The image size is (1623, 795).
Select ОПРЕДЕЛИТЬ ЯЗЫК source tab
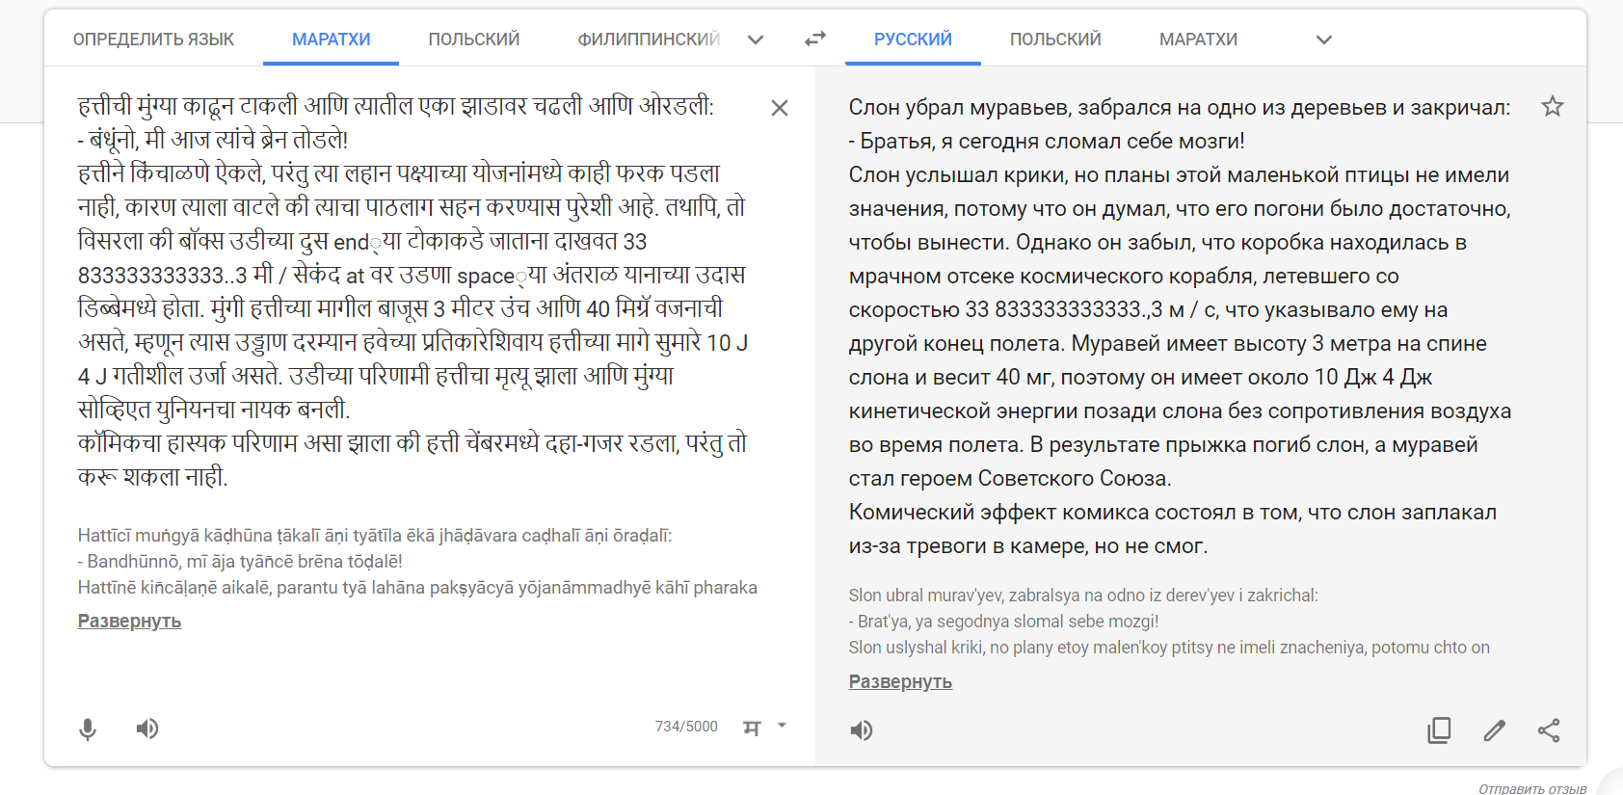click(153, 40)
